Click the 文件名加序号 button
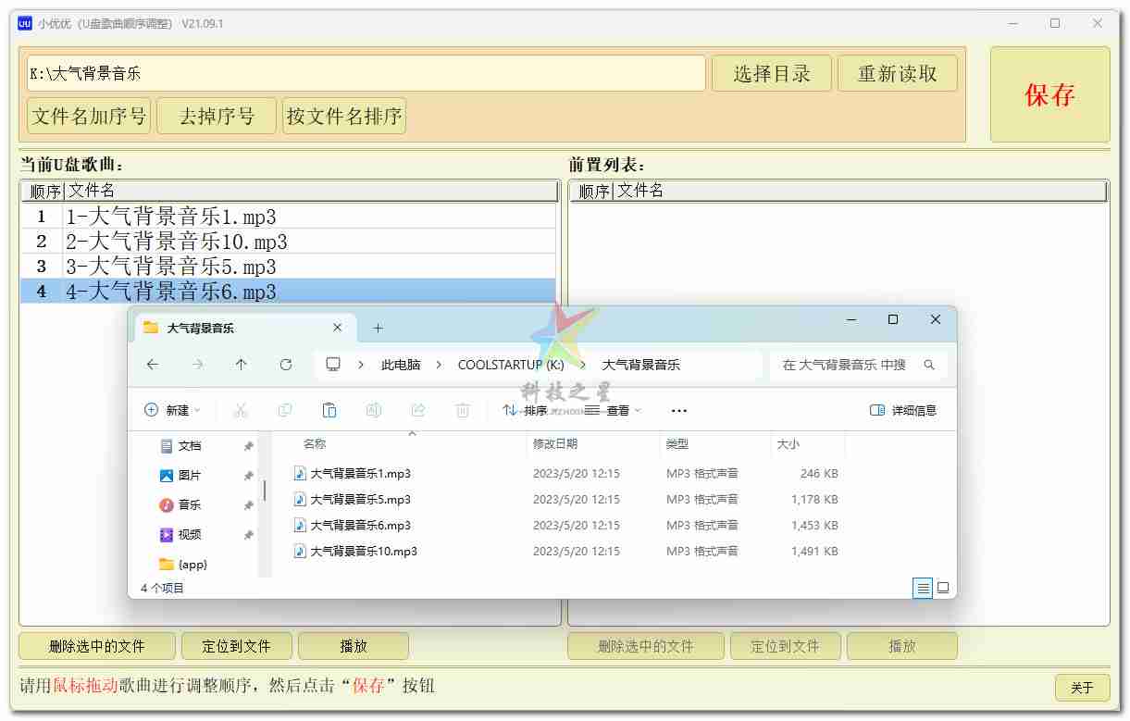 (x=89, y=117)
